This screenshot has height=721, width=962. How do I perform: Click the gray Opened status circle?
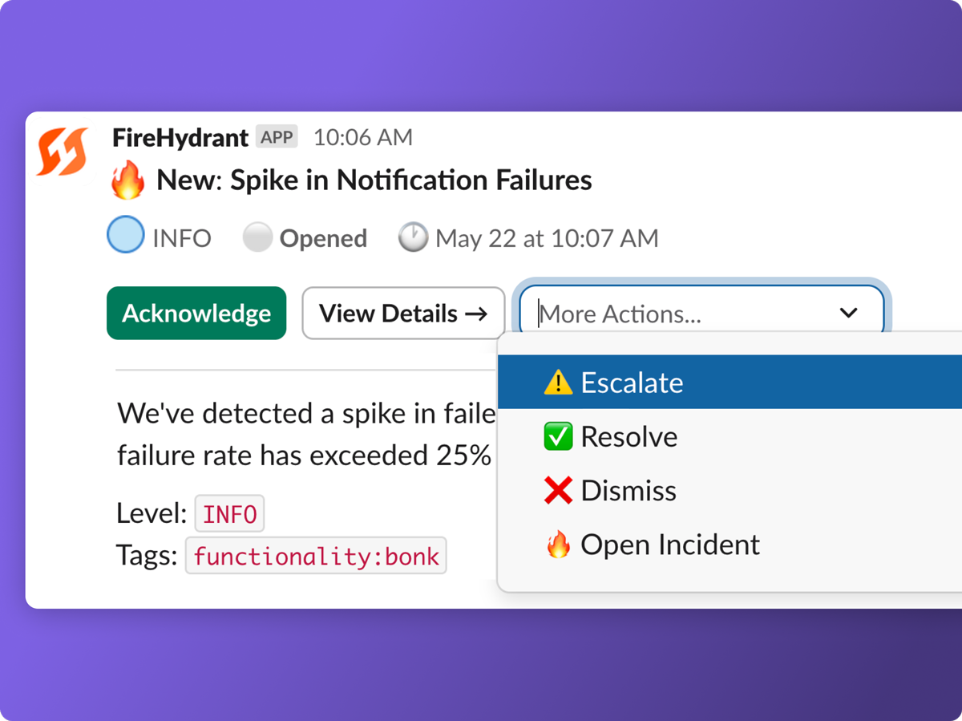click(257, 237)
